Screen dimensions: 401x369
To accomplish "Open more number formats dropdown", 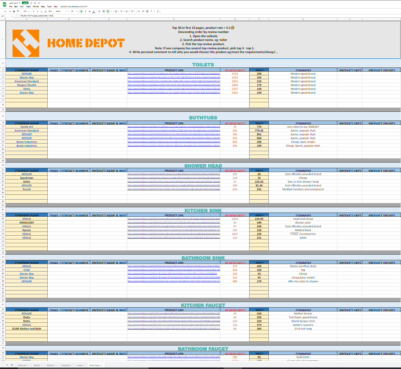I will click(50, 11).
